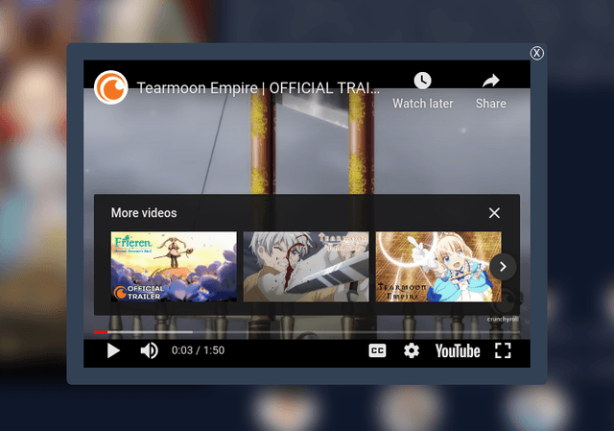
Task: Select the Frieren official trailer thumbnail
Action: [174, 266]
